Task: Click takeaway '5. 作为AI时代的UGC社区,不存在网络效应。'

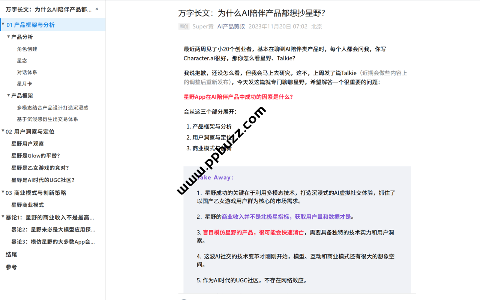Action: [252, 280]
